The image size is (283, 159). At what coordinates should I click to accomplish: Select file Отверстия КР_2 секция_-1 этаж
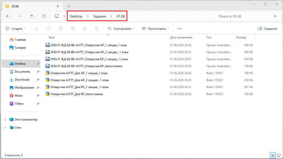[x=89, y=59]
